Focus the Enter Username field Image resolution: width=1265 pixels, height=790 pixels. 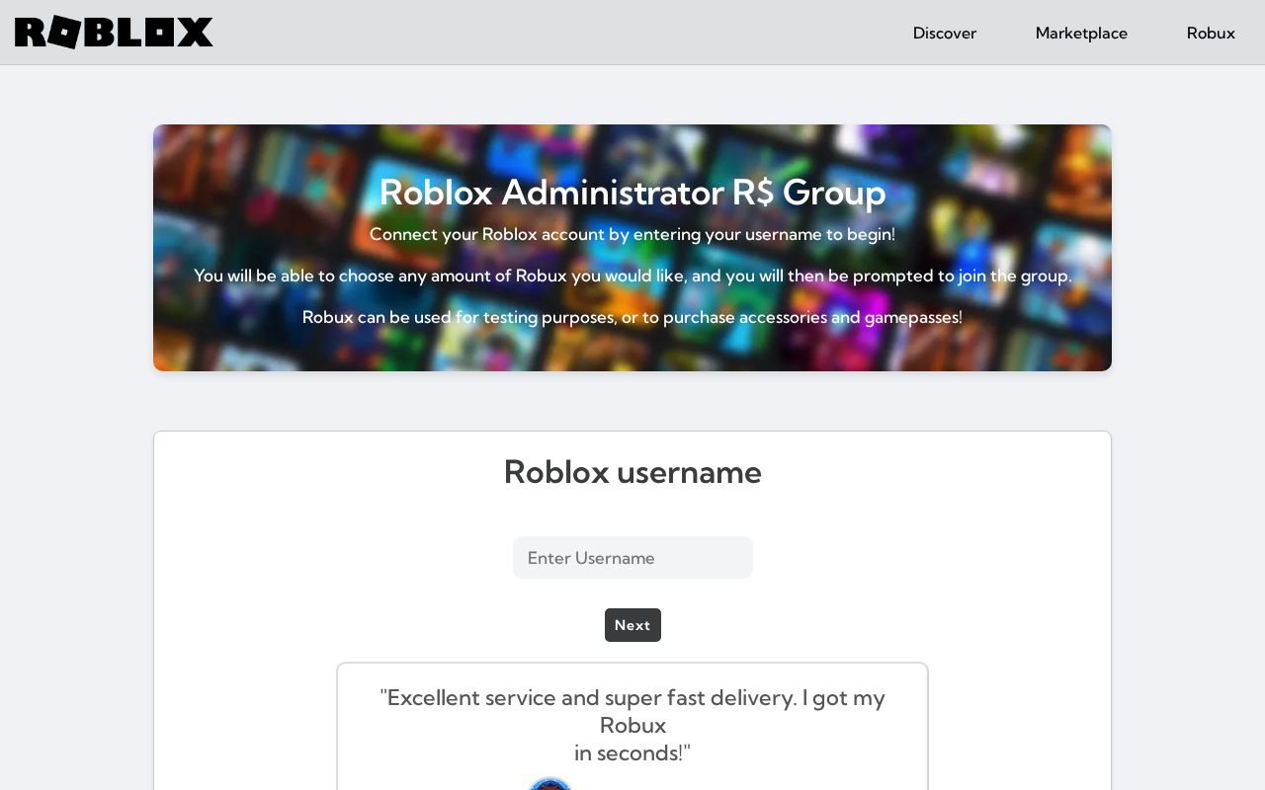tap(632, 558)
